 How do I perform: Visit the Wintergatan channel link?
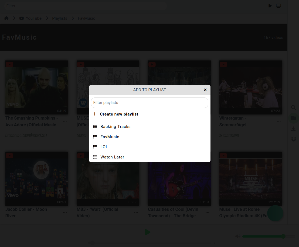point(229,135)
